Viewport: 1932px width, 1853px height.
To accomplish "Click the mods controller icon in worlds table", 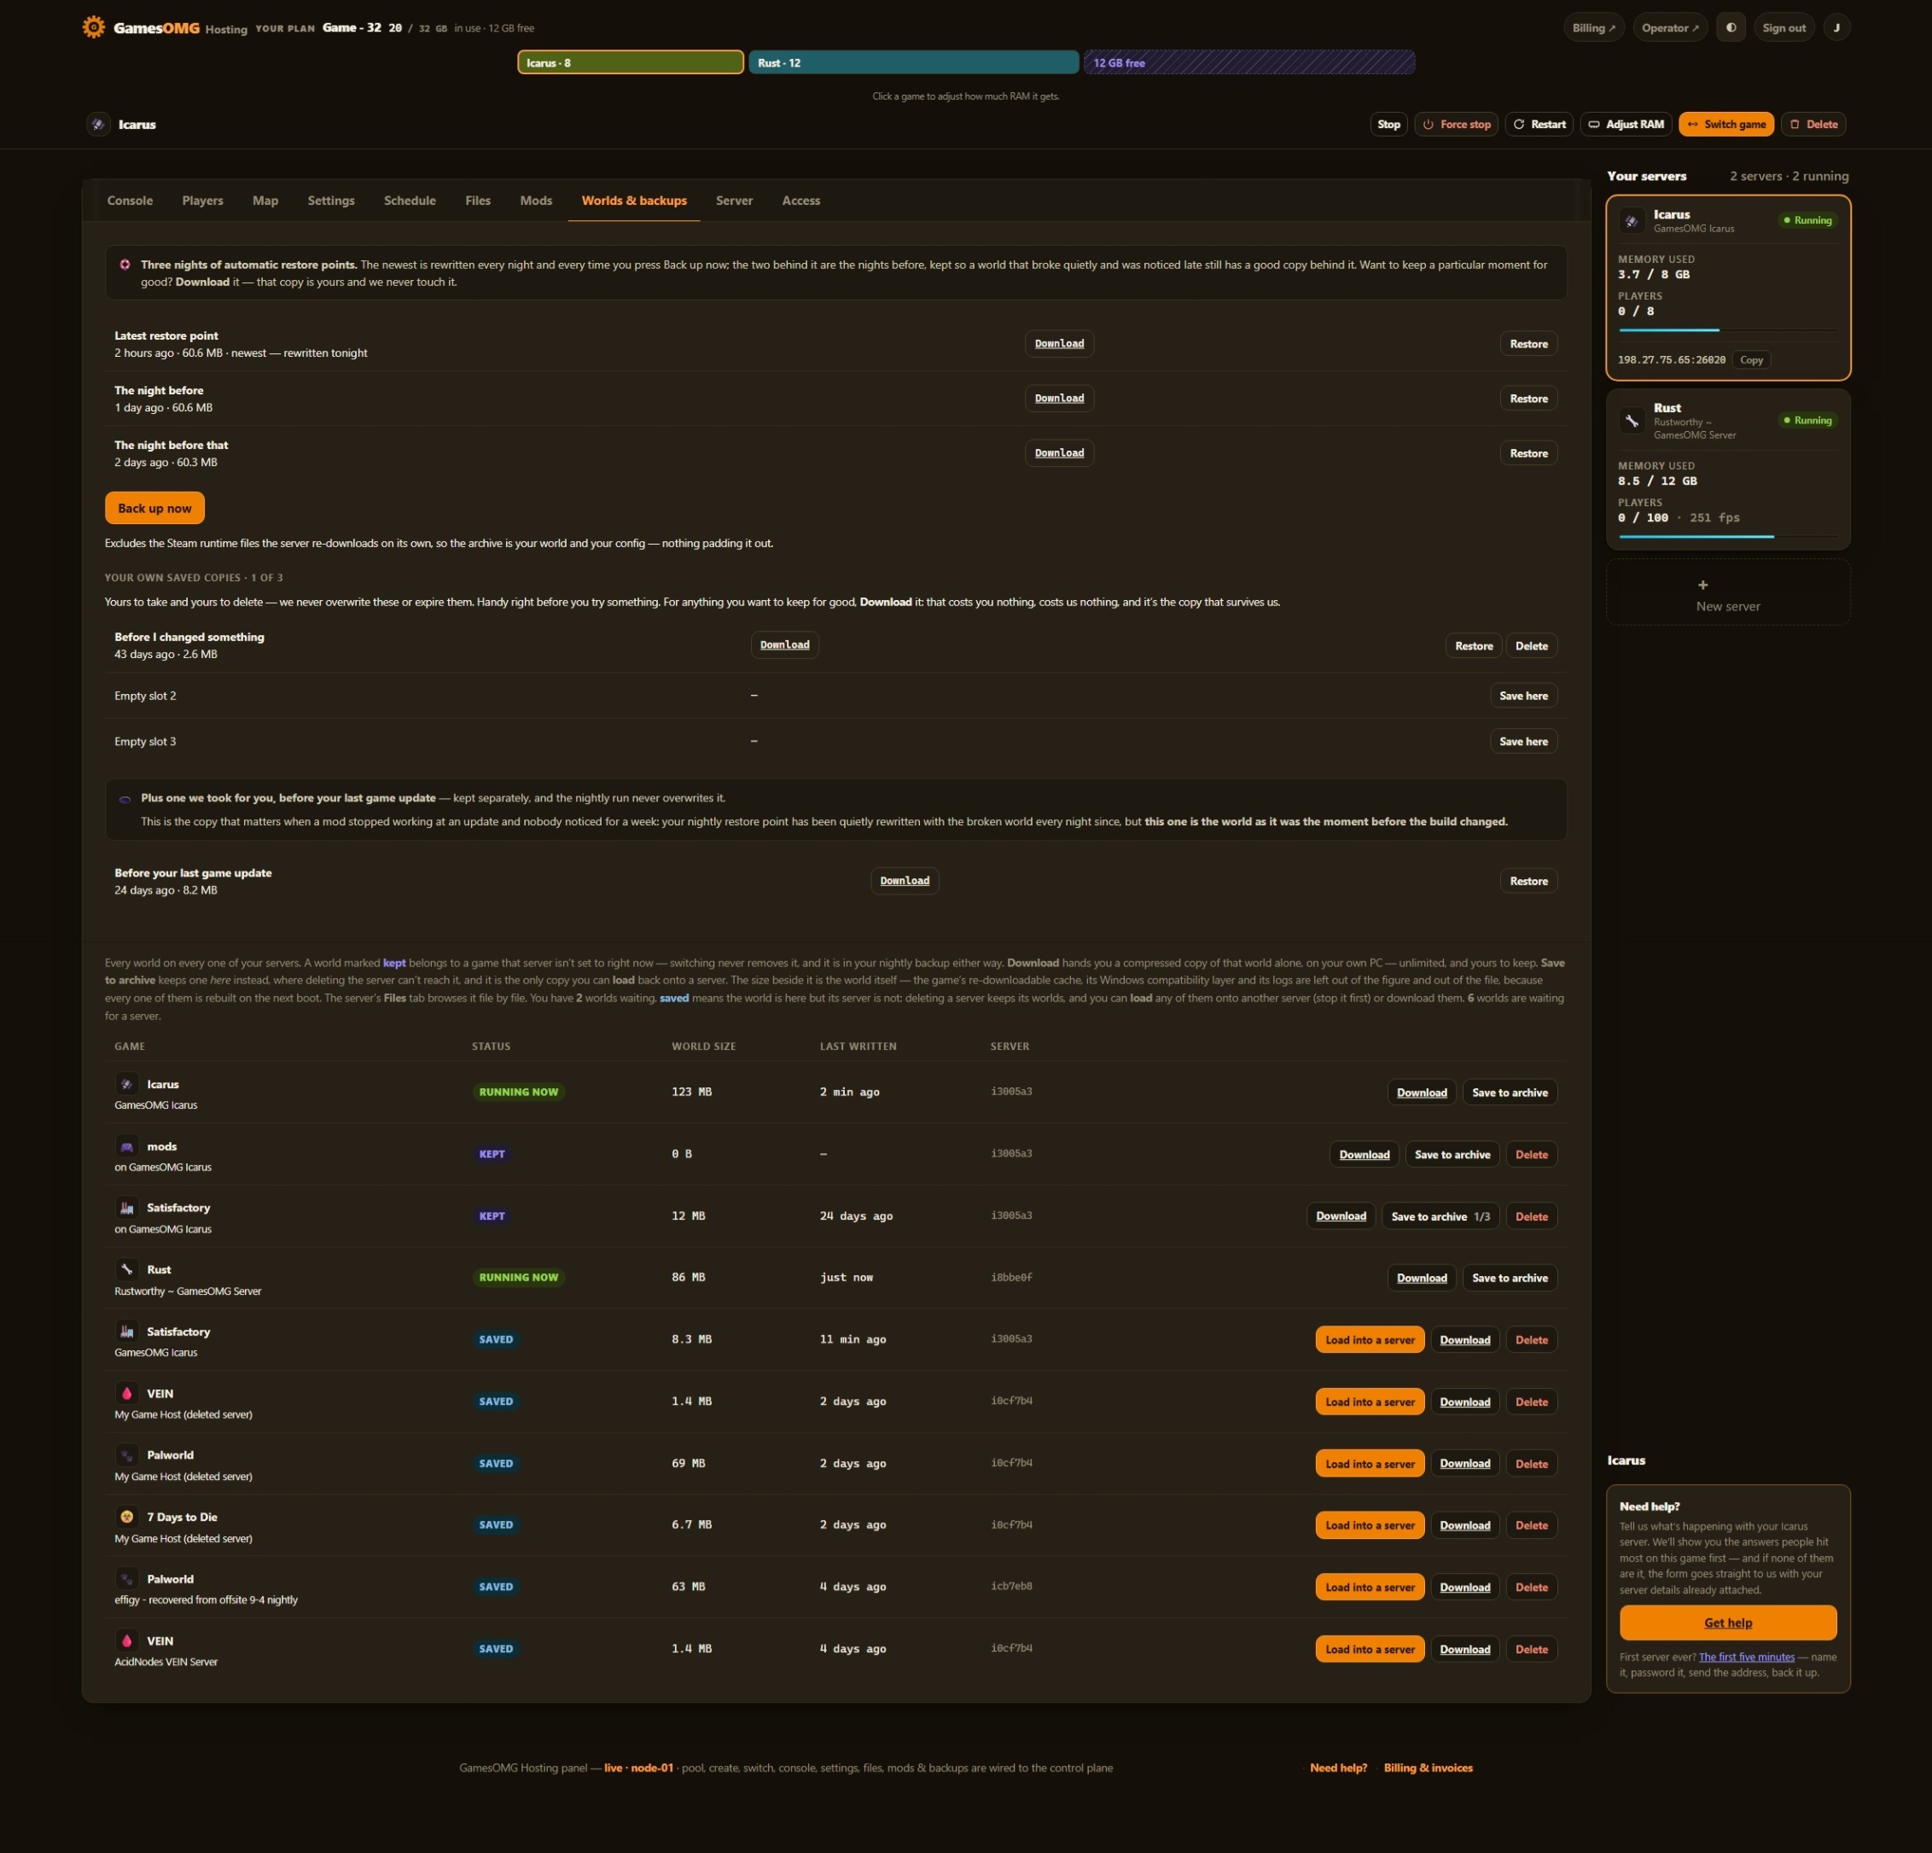I will 126,1146.
